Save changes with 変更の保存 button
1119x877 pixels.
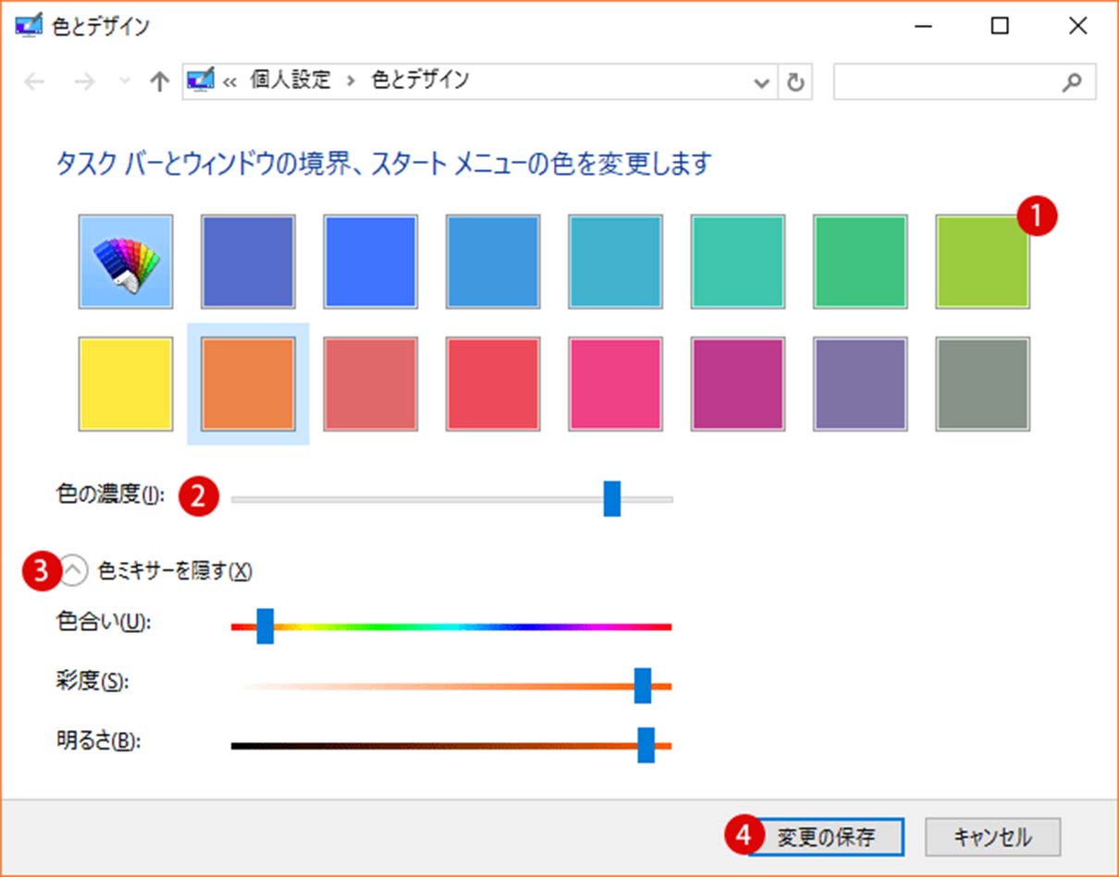(x=825, y=838)
